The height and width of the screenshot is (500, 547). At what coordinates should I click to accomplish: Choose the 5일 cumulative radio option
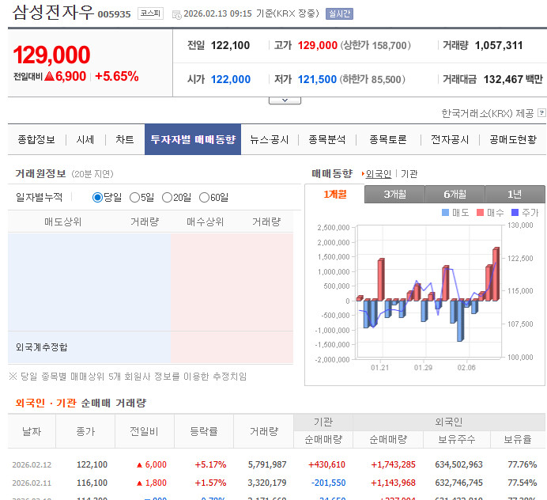pos(134,198)
